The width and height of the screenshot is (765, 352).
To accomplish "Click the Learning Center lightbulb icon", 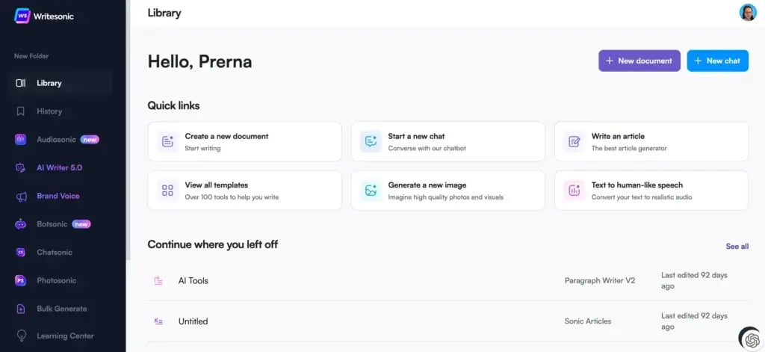I will coord(21,336).
